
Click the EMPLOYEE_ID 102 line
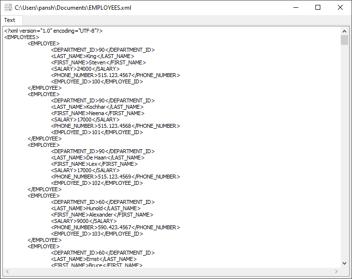coord(97,183)
